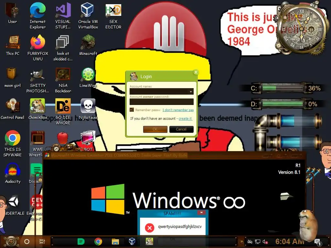Image resolution: width=331 pixels, height=248 pixels.
Task: Click the 'I don't remember password' link
Action: point(178,110)
